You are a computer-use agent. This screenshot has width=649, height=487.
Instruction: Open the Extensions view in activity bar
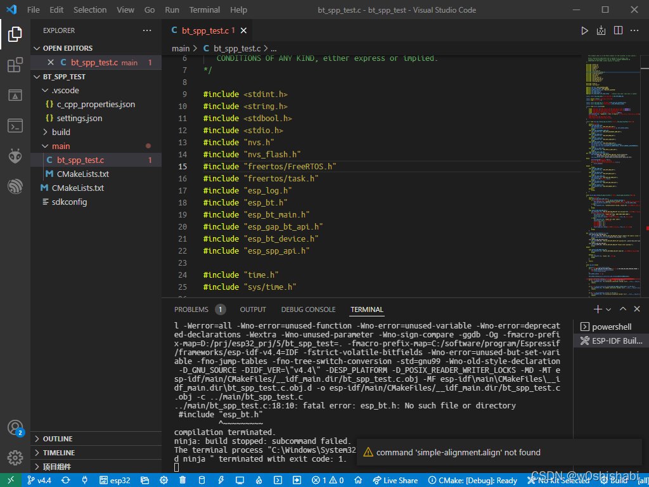tap(15, 65)
